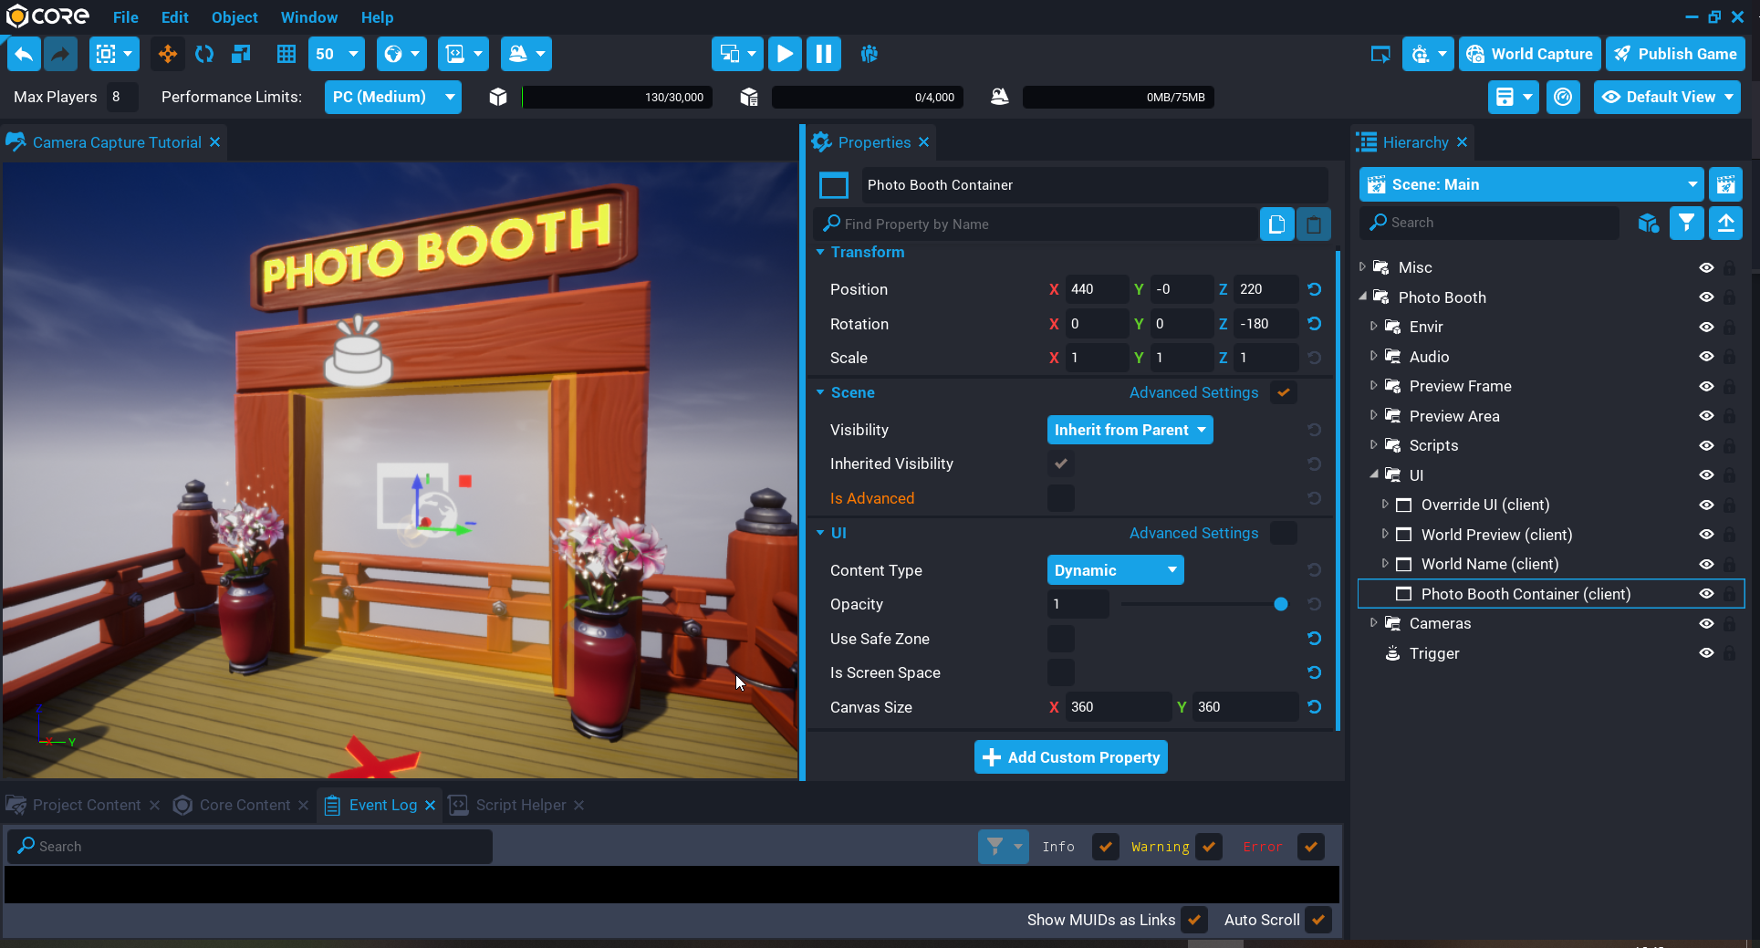Open the performance profiler gauge
1760x948 pixels.
pyautogui.click(x=1564, y=97)
